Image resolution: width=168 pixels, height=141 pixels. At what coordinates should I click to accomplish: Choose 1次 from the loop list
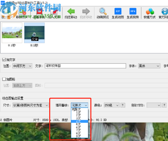[x=79, y=112]
